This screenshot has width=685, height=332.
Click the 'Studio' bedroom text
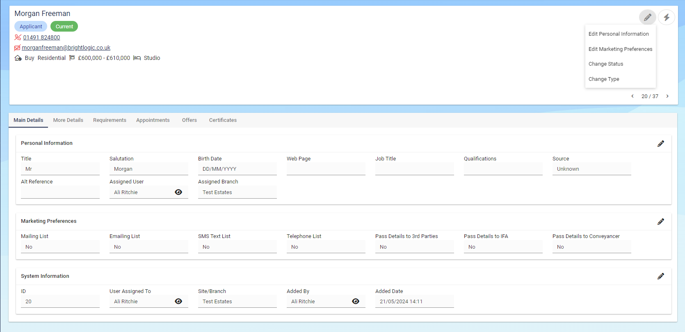coord(152,58)
